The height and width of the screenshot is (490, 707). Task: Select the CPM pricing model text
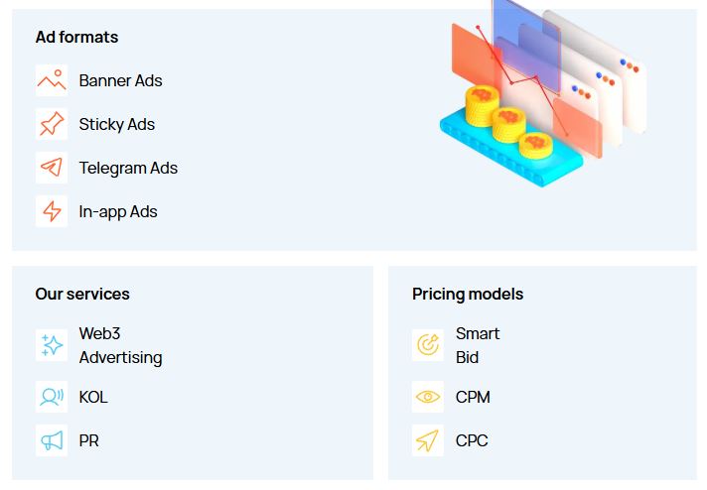click(x=473, y=397)
